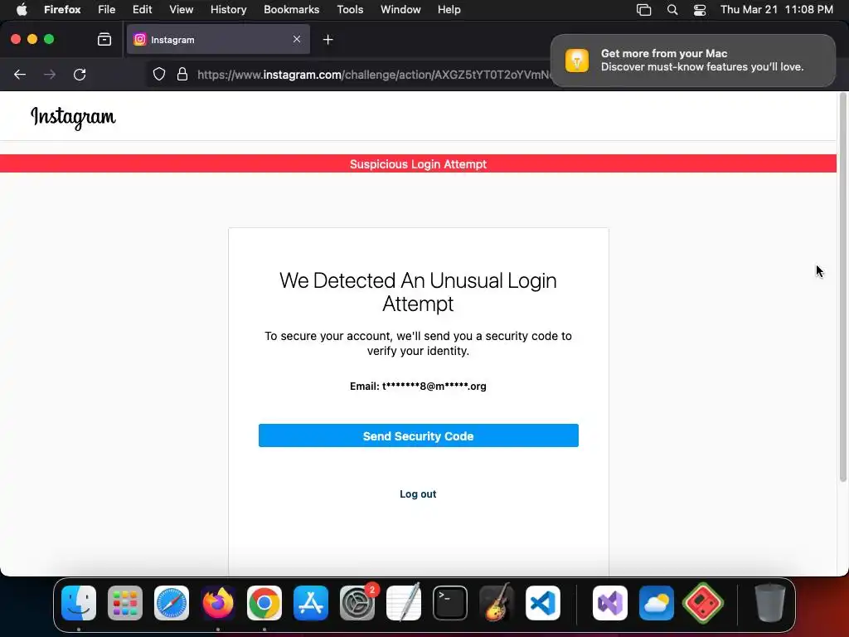This screenshot has height=637, width=849.
Task: Open Finder from the Dock
Action: (79, 602)
